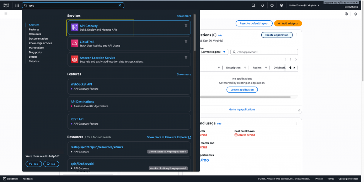This screenshot has height=182, width=364.
Task: Select the Blog posts search category
Action: click(35, 52)
